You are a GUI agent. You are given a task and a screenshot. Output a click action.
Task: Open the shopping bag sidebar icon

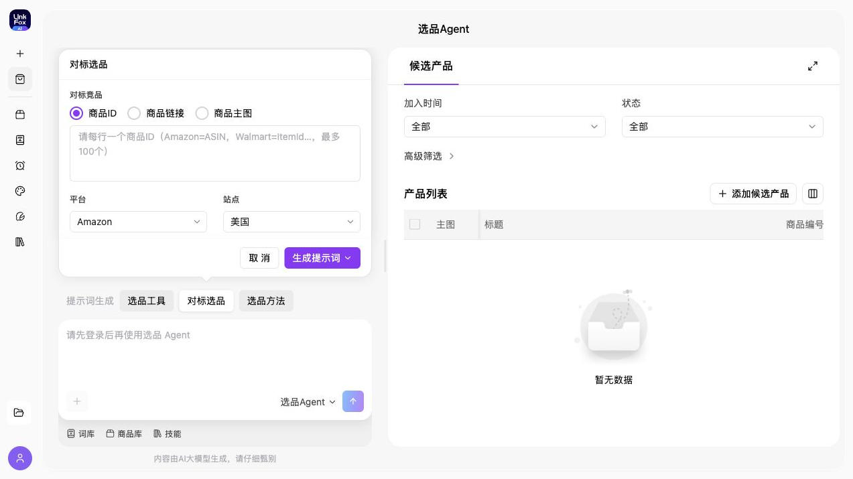pos(20,79)
